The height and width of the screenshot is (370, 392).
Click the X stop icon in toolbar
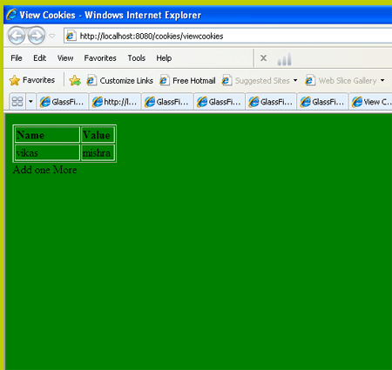coord(263,58)
